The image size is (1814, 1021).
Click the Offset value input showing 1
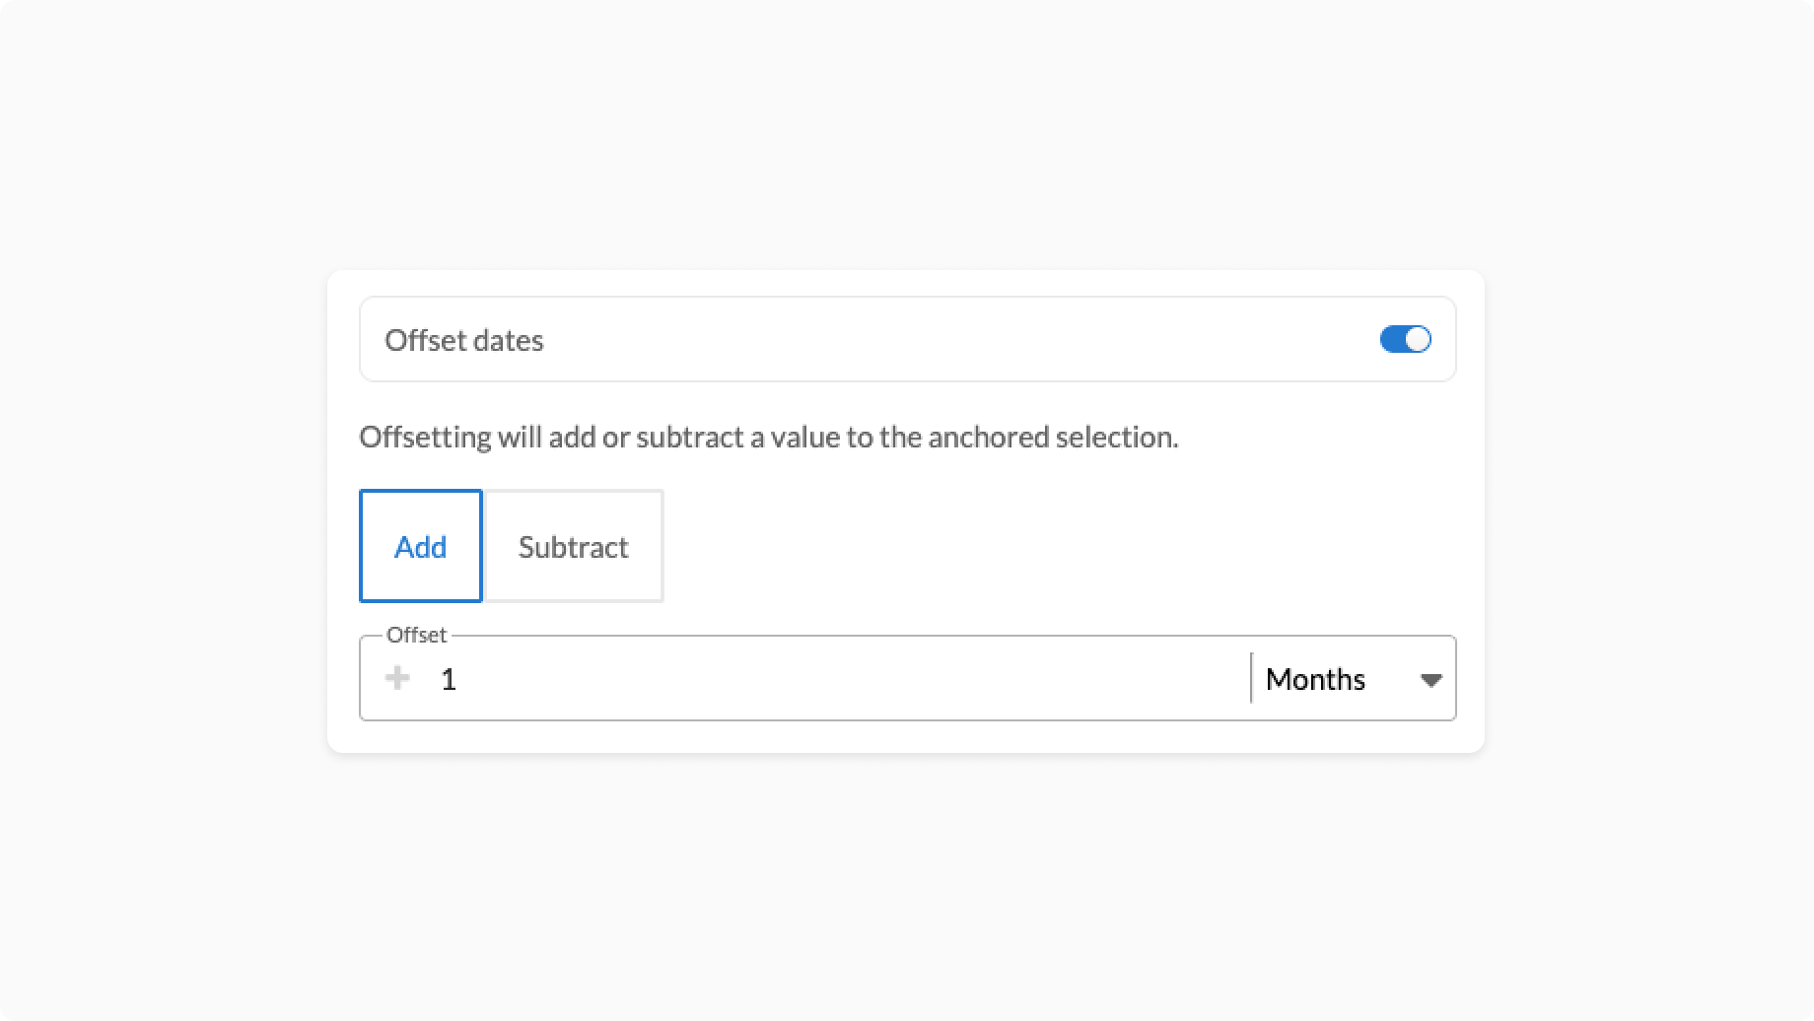coord(450,679)
